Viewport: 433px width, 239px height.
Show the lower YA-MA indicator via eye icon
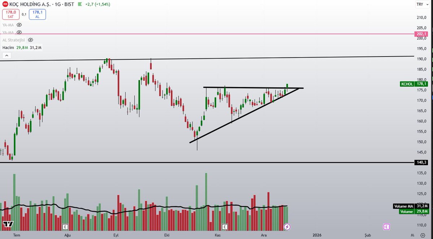coord(19,32)
